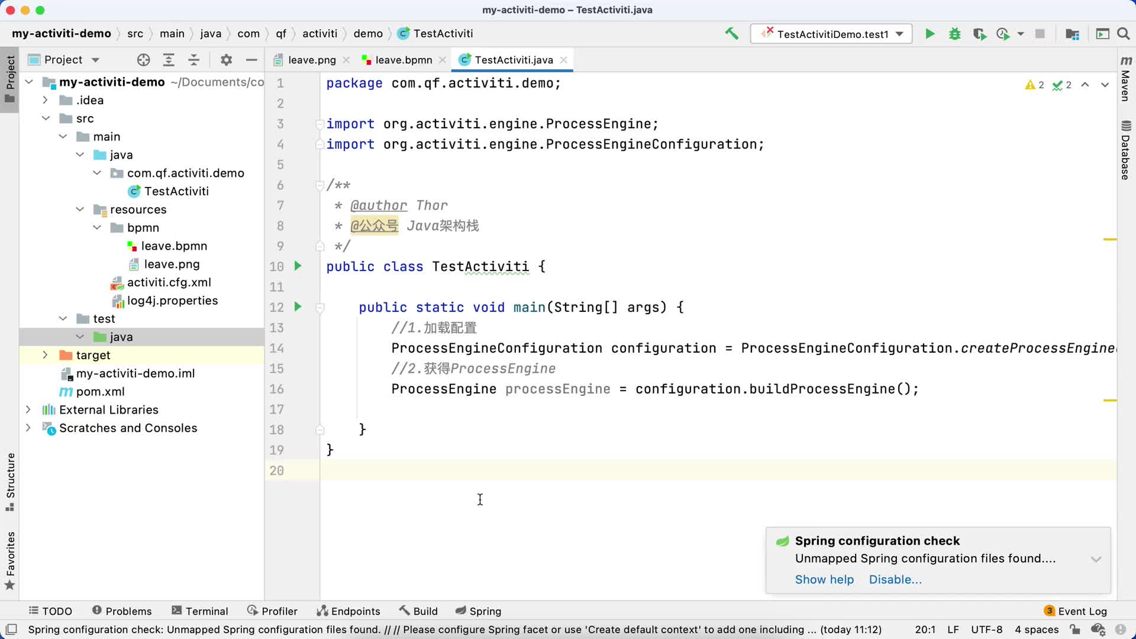
Task: Close the leave.bpmn tab
Action: (x=442, y=60)
